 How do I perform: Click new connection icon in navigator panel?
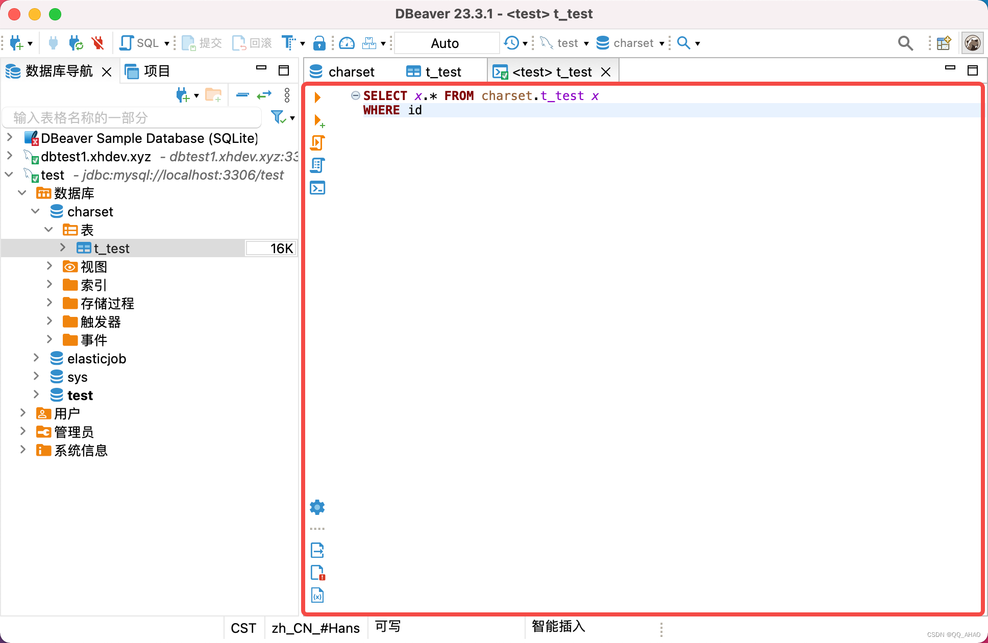click(183, 95)
